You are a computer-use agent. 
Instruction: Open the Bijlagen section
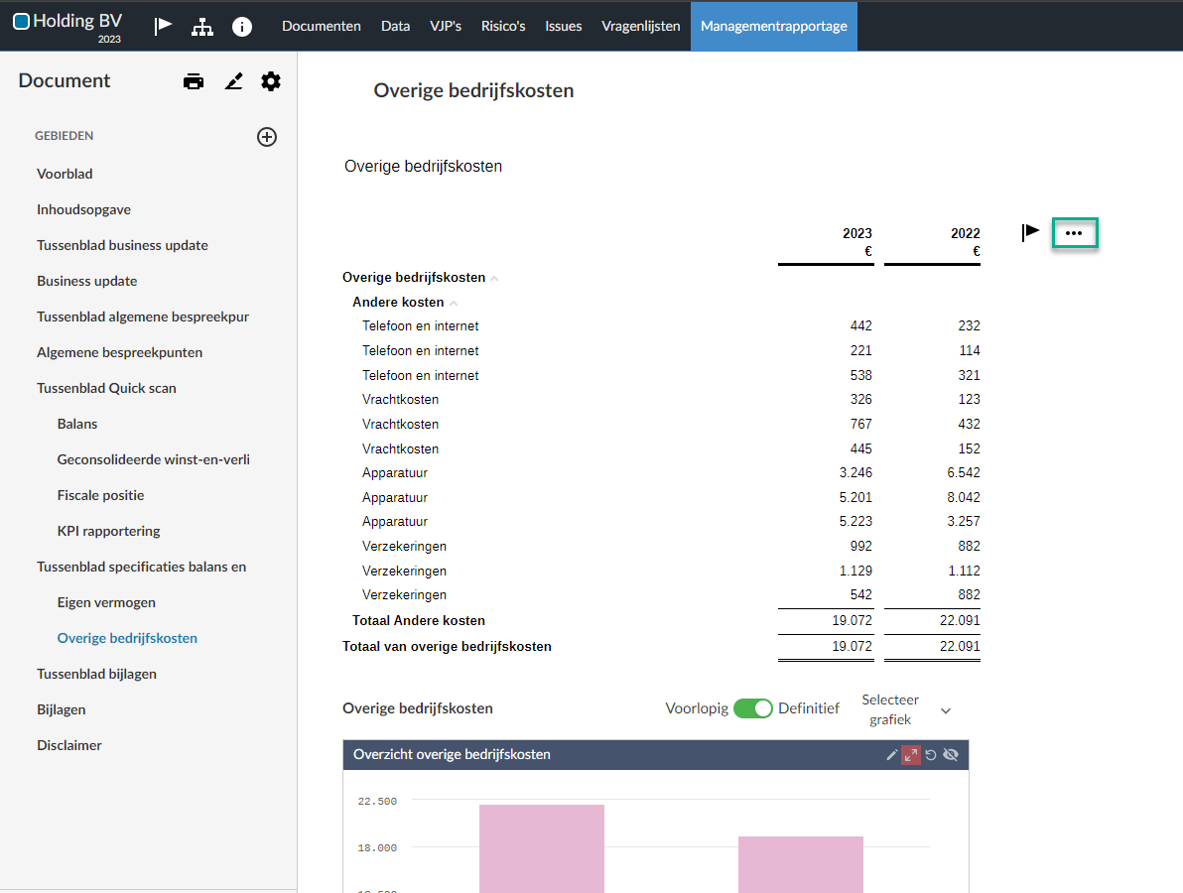point(62,709)
